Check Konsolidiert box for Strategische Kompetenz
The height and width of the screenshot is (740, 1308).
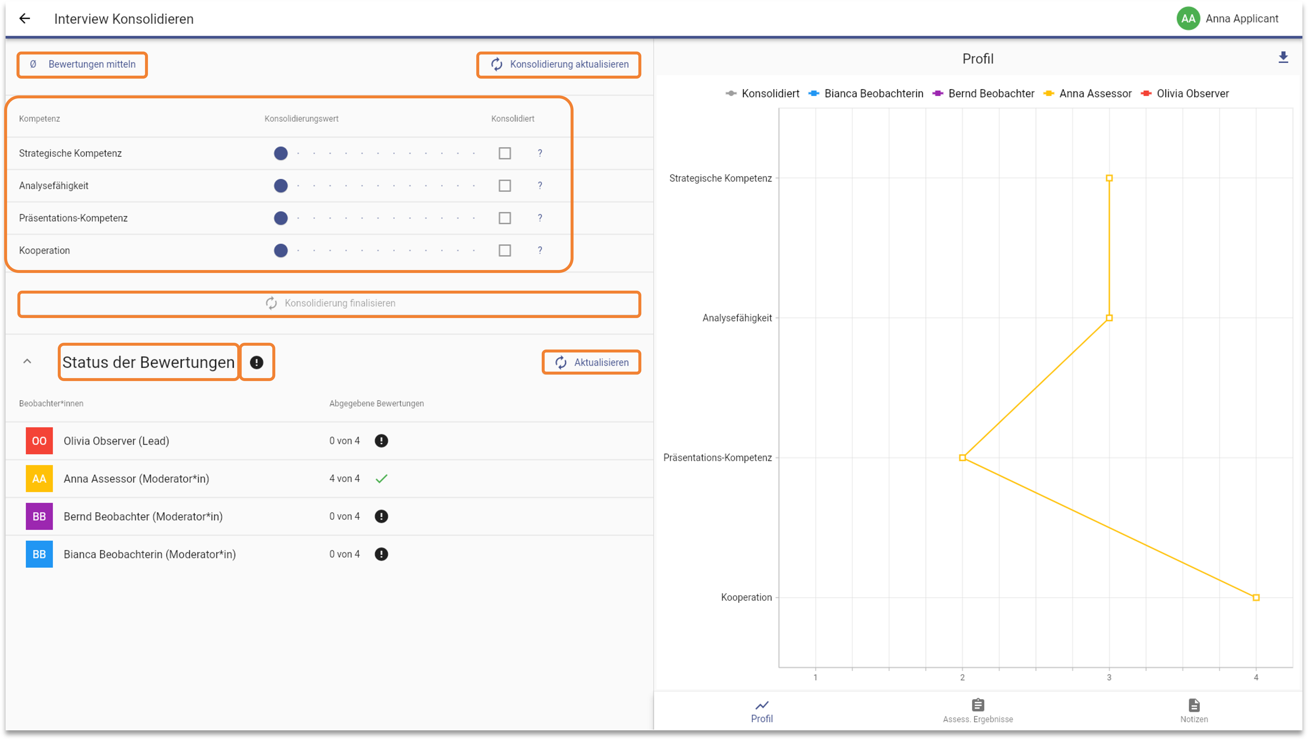click(x=505, y=153)
